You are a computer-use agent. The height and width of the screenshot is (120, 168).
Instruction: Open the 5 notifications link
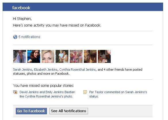(29, 37)
